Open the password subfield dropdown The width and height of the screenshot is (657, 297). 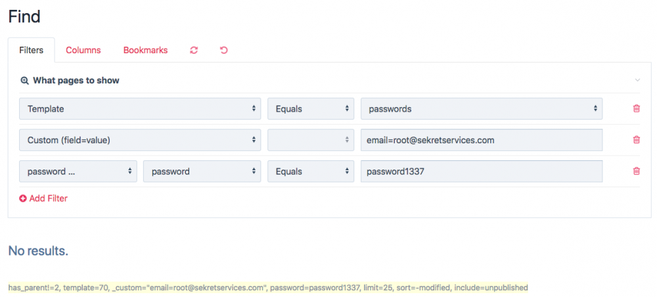202,171
